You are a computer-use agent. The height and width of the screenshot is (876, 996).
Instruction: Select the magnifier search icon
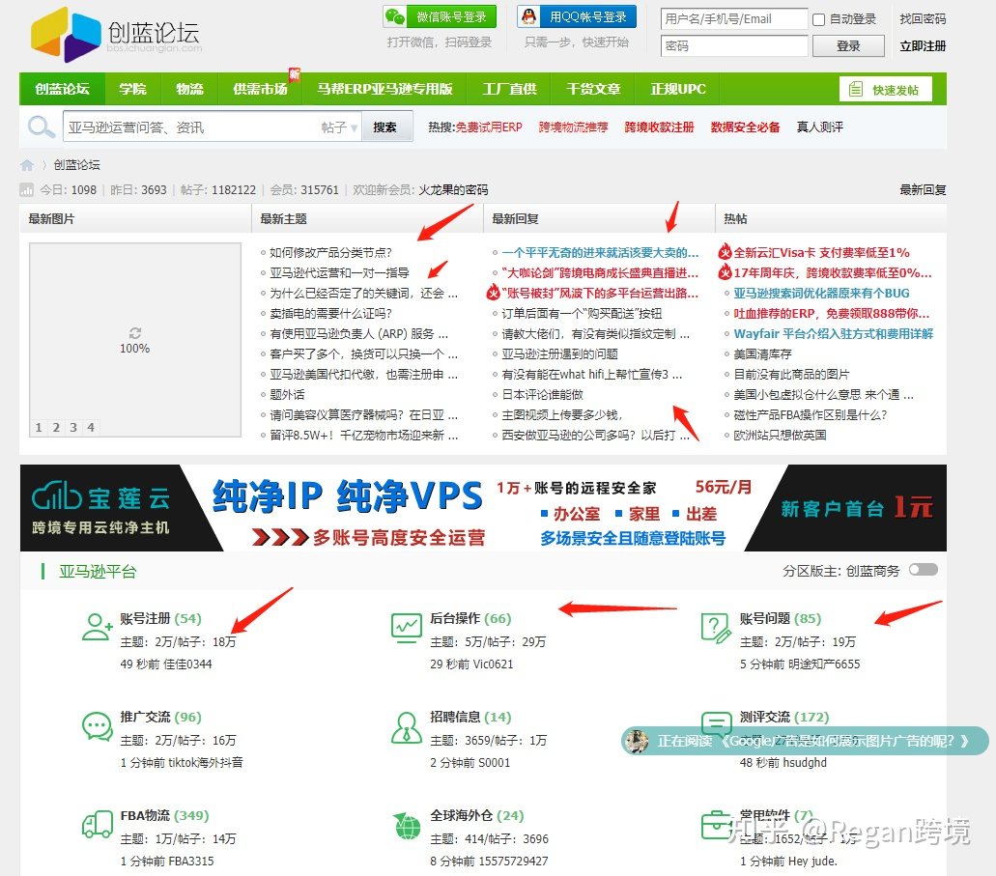pyautogui.click(x=39, y=127)
